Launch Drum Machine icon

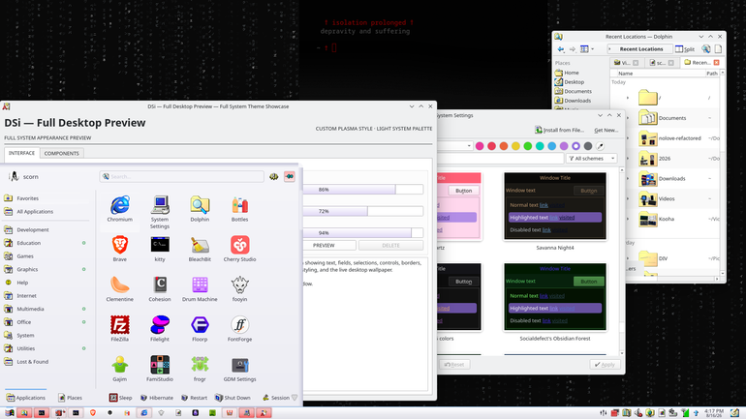pyautogui.click(x=200, y=288)
